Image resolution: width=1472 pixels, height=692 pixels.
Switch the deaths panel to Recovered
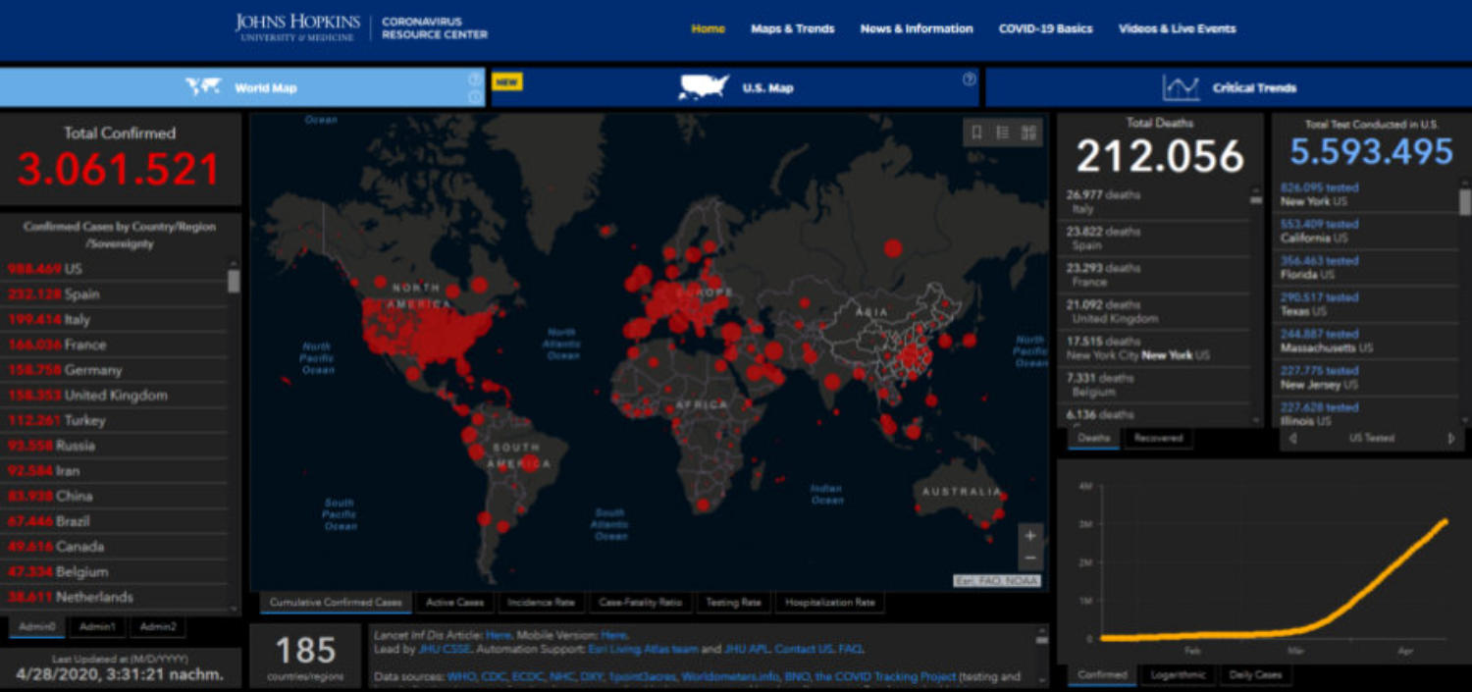point(1158,438)
